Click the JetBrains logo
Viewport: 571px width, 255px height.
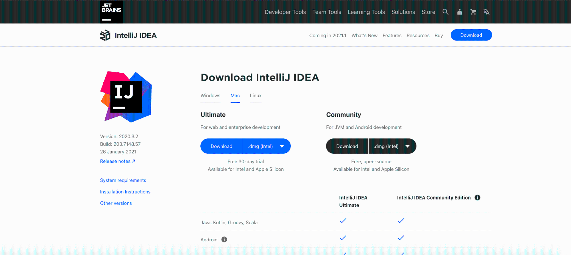coord(112,12)
